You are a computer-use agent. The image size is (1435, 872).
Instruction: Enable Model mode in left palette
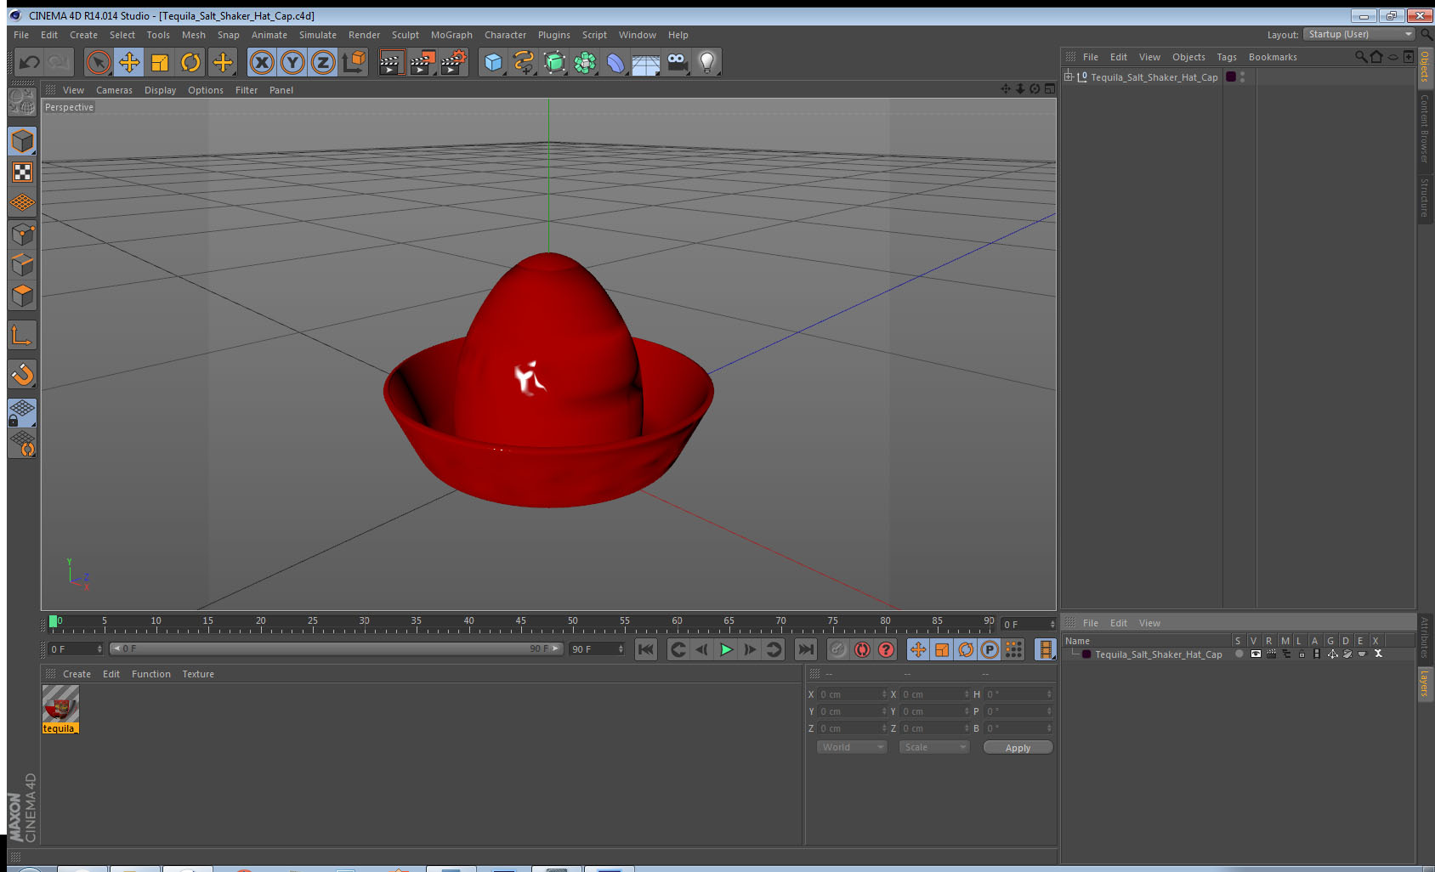pos(22,141)
